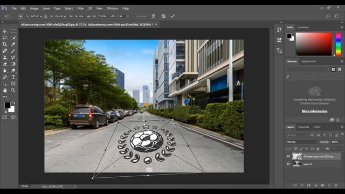Toggle the maintain aspect ratio link icon
Screen dimensions: 345x194
pyautogui.click(x=88, y=16)
